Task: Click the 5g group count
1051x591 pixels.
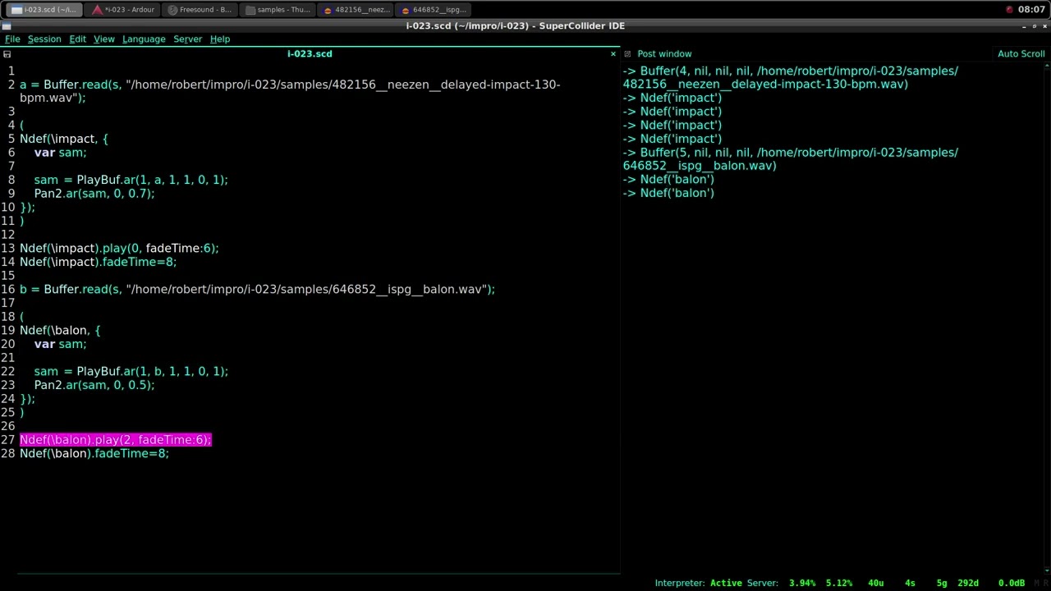Action: point(942,583)
